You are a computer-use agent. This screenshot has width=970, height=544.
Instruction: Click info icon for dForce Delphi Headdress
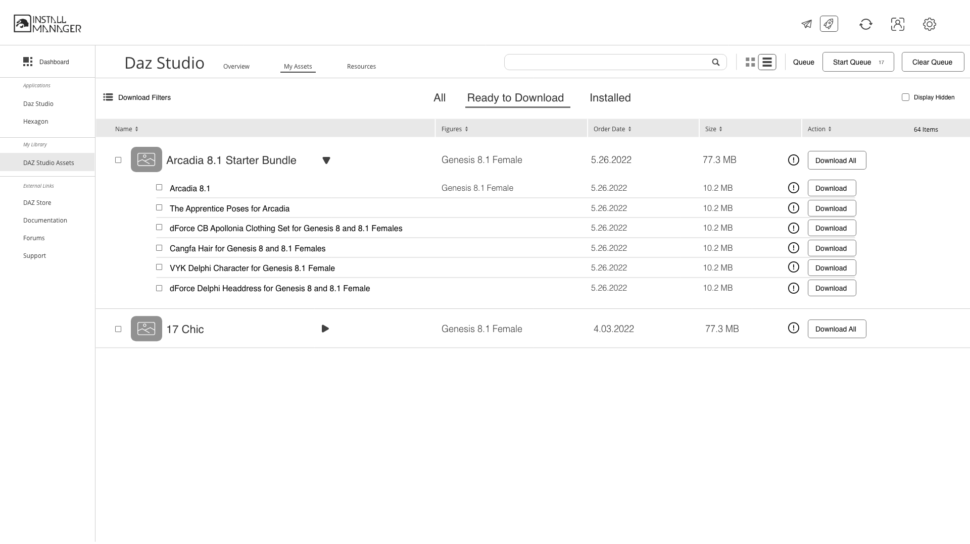click(x=794, y=288)
